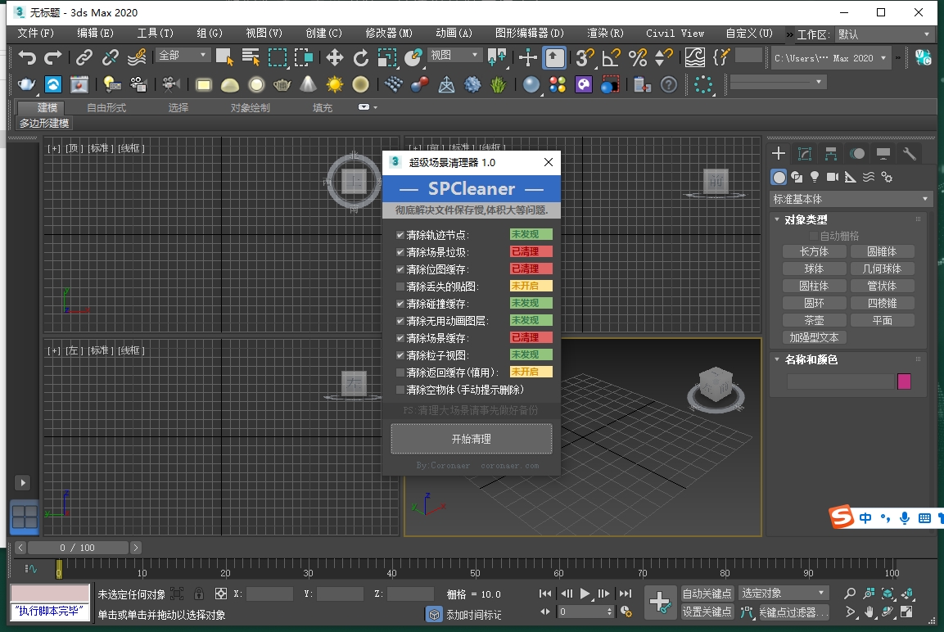Enable 清除空物体 checkbox
944x632 pixels.
pos(400,390)
